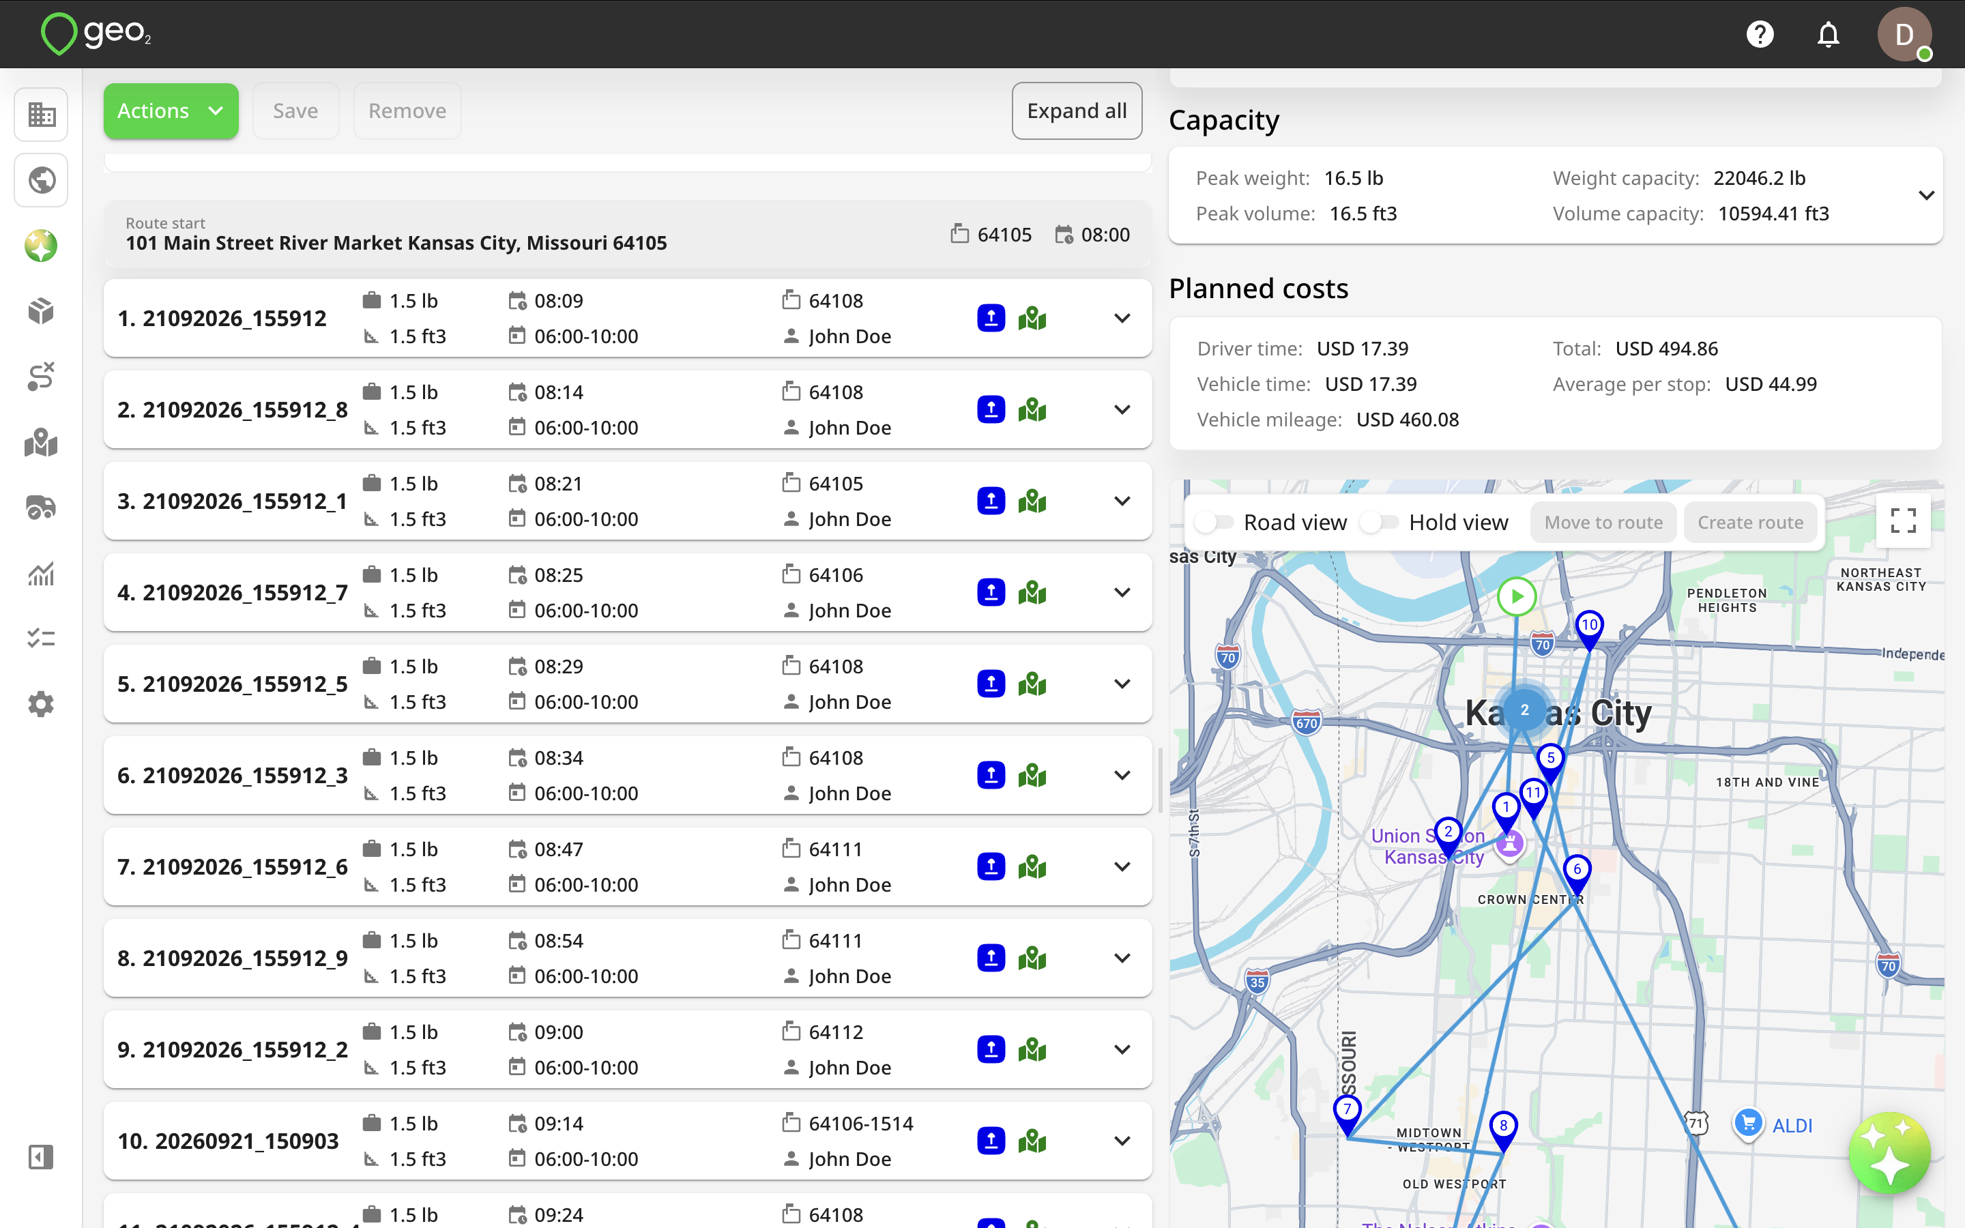This screenshot has width=1965, height=1228.
Task: Select map pin number 10
Action: coord(1589,630)
